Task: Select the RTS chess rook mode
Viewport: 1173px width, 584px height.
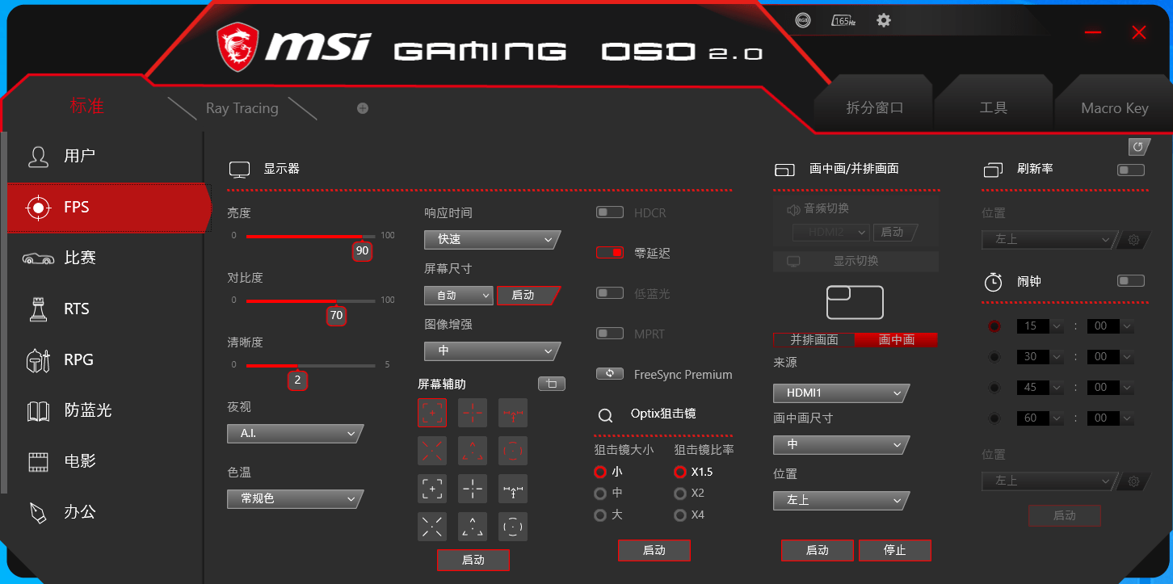Action: click(x=106, y=309)
